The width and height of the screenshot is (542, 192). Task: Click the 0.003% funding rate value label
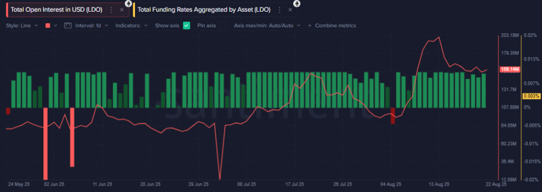click(x=531, y=96)
